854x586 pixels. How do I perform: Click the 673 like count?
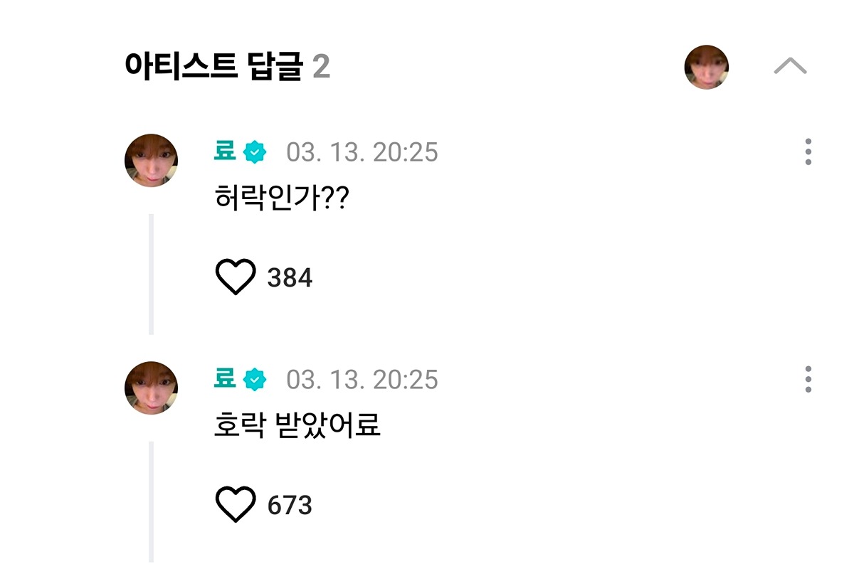pyautogui.click(x=290, y=506)
